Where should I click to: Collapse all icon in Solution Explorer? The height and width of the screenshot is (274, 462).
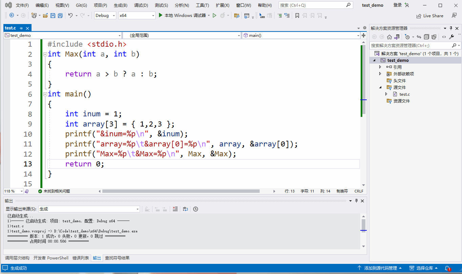coord(426,37)
